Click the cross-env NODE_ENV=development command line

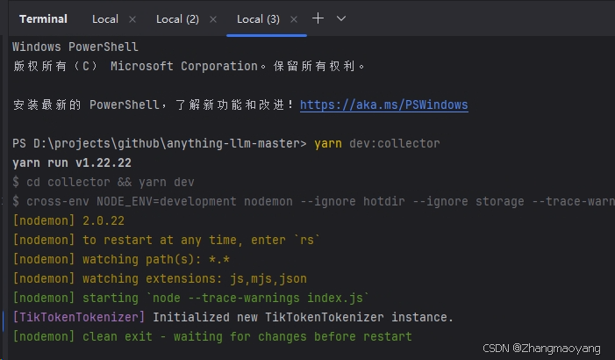tap(313, 201)
